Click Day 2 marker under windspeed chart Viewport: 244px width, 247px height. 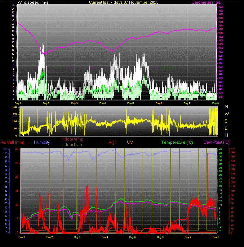pos(46,103)
